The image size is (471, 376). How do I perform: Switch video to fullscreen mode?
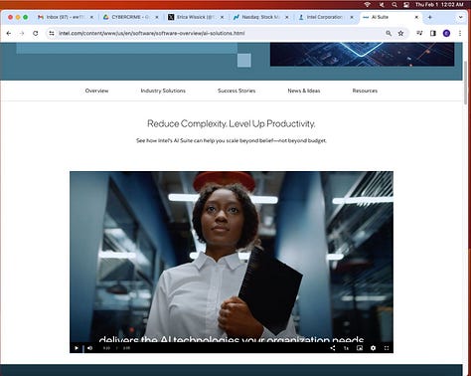387,348
